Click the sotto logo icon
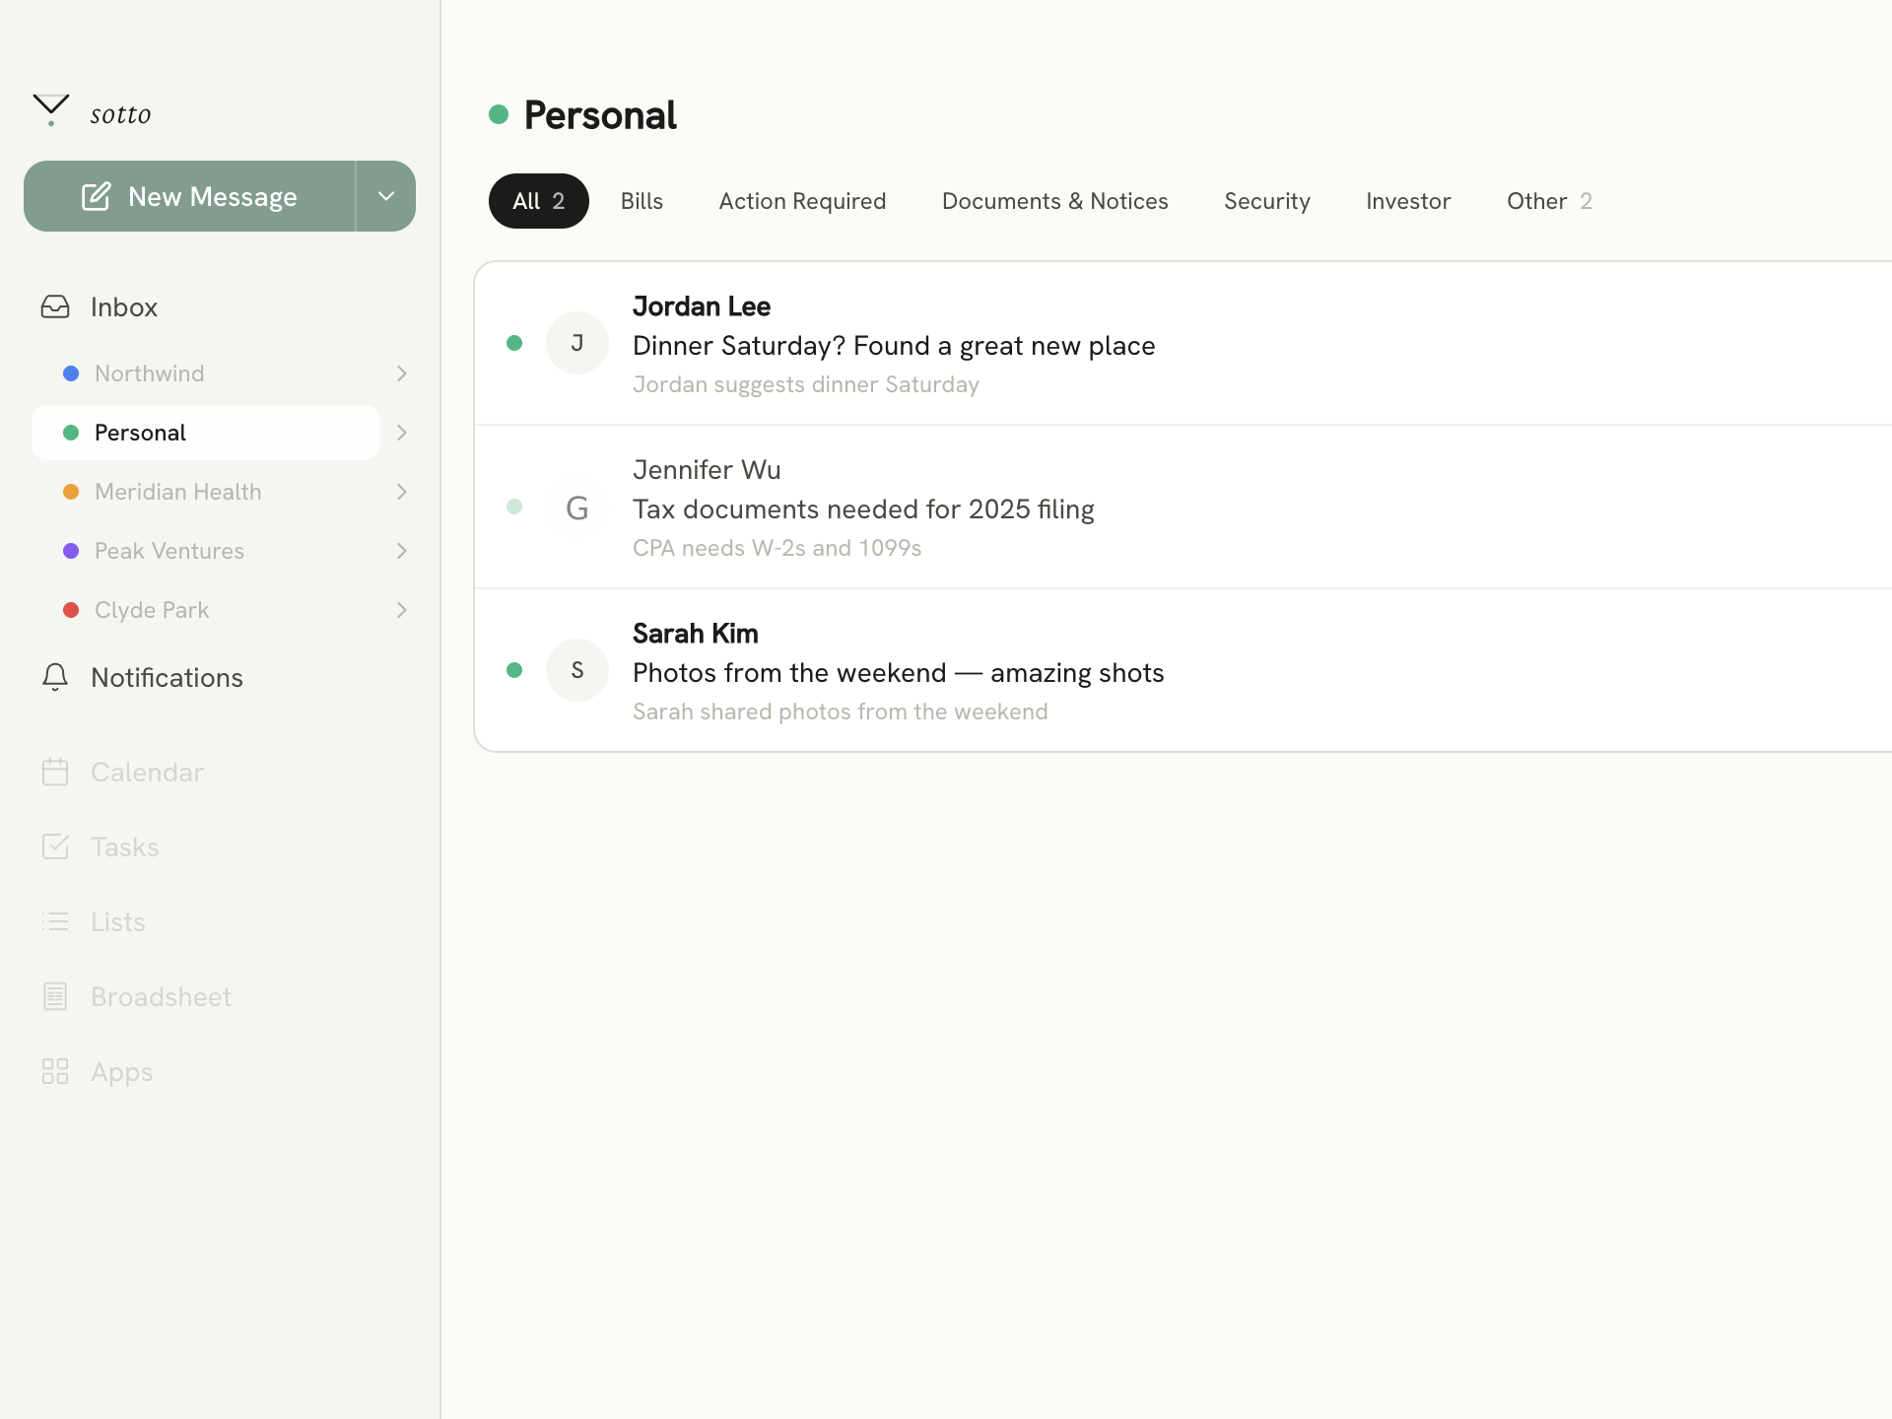1892x1419 pixels. click(x=51, y=109)
